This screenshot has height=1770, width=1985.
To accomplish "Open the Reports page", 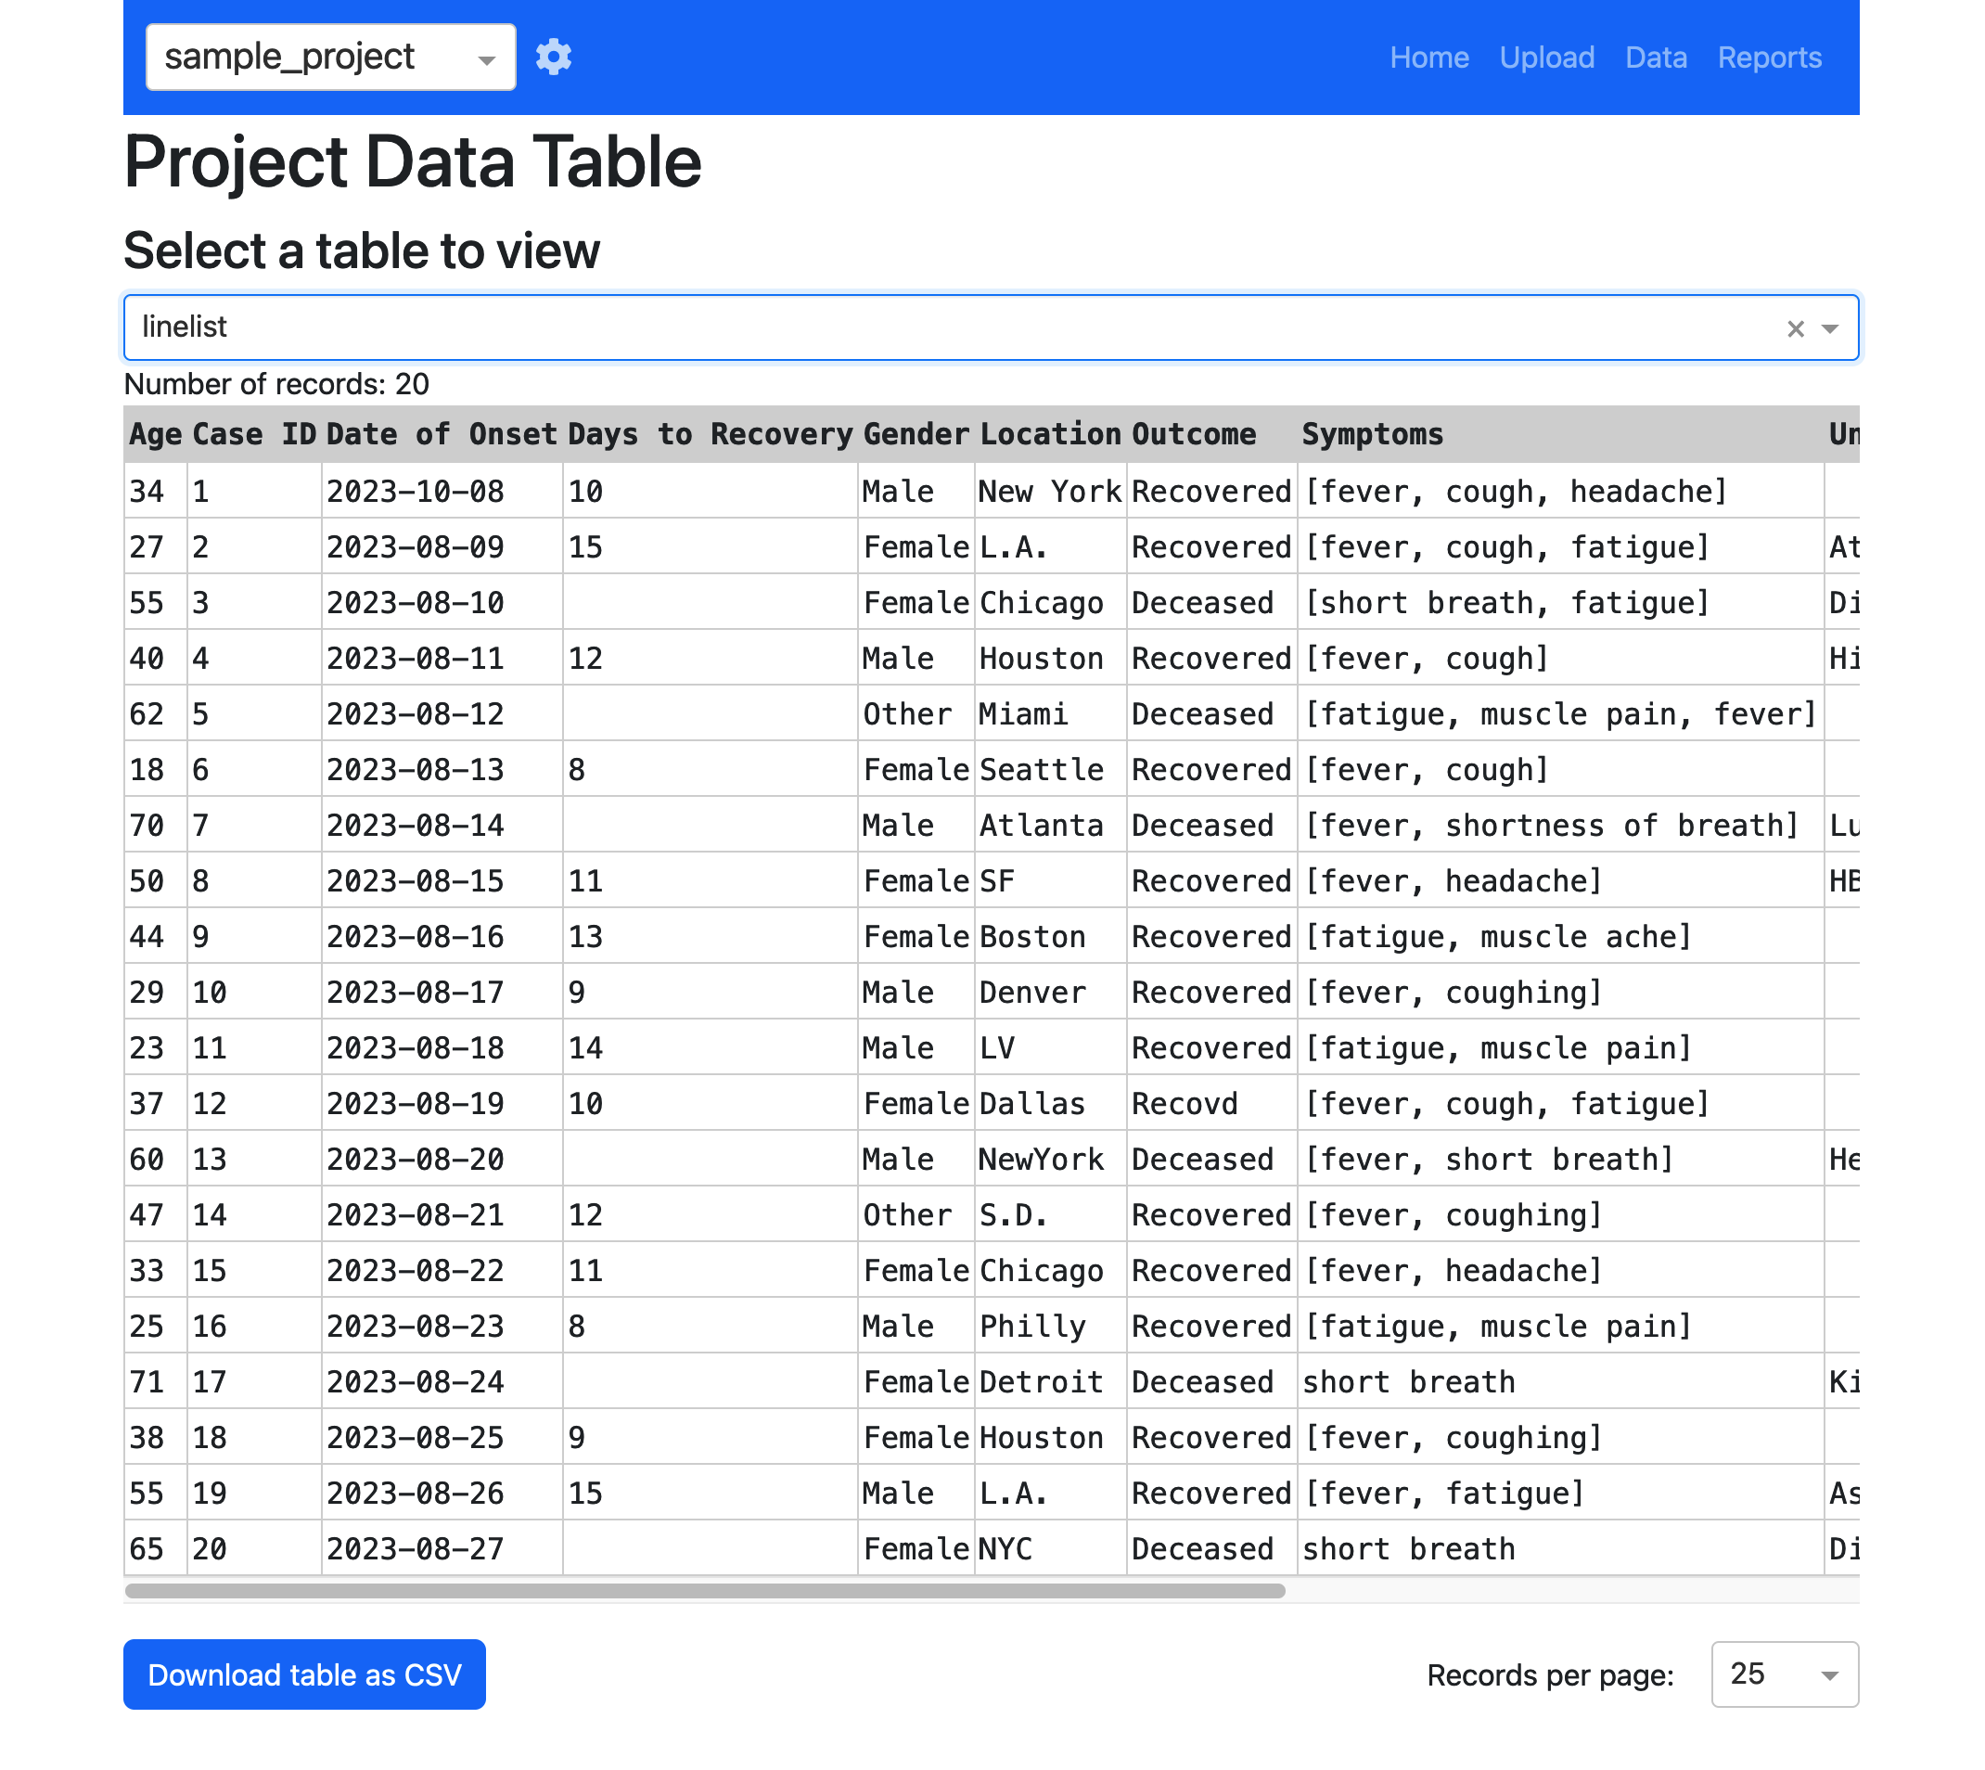I will (x=1769, y=58).
